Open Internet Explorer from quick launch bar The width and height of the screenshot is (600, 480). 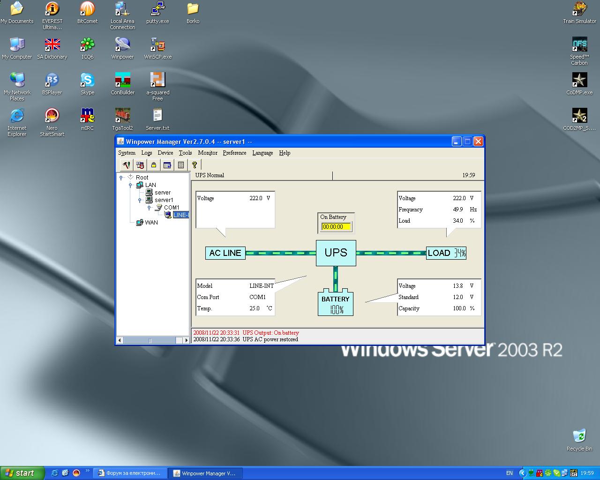[x=54, y=473]
